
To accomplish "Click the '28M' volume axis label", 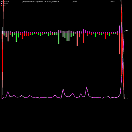I will pyautogui.click(x=127, y=31).
